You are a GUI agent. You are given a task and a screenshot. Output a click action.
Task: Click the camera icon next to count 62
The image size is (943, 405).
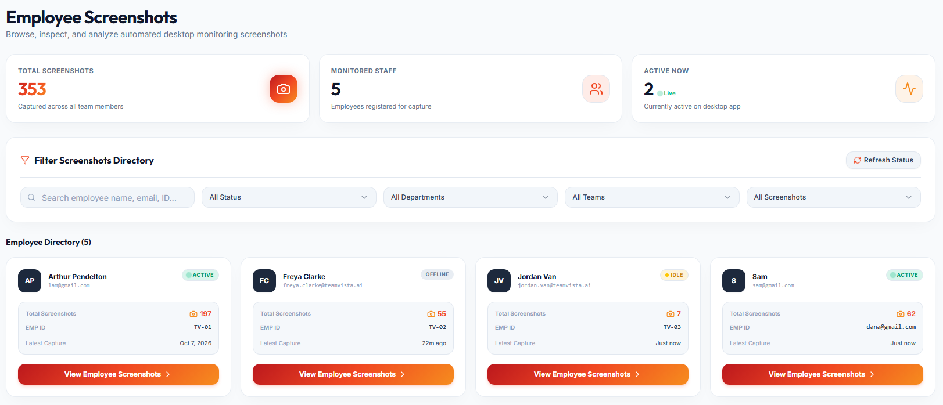[901, 314]
